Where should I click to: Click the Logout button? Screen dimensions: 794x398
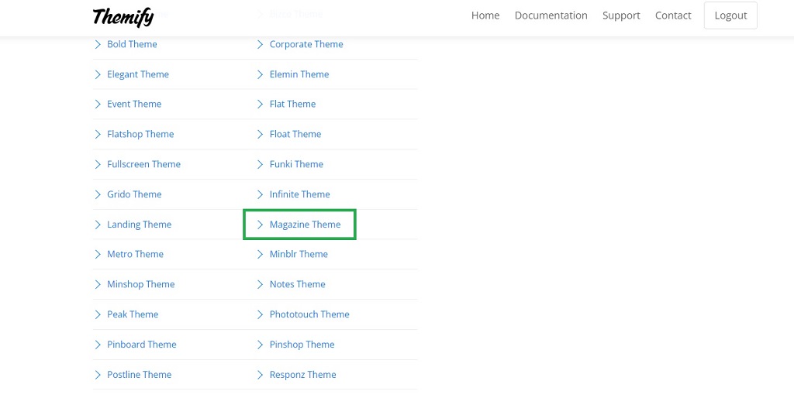[730, 15]
